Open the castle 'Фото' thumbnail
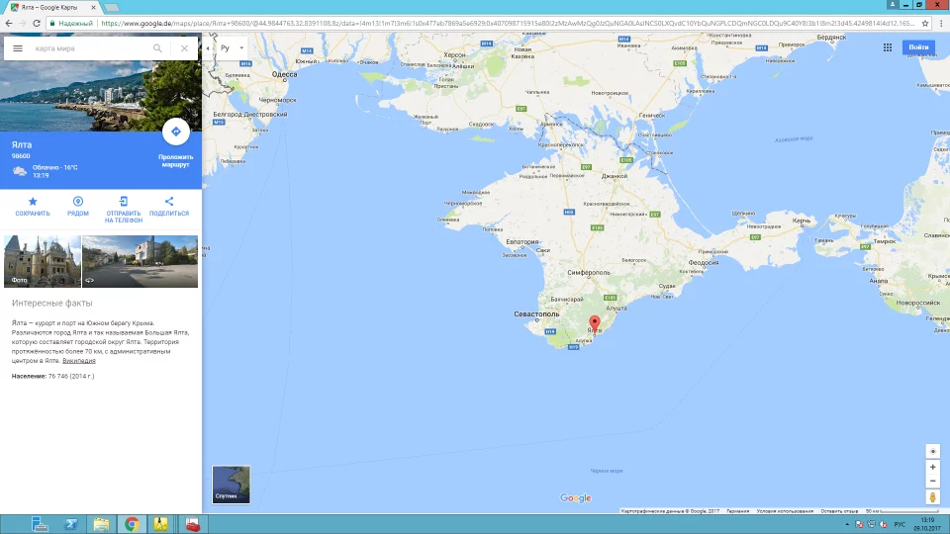The image size is (950, 534). tap(43, 261)
